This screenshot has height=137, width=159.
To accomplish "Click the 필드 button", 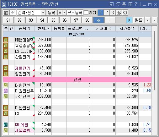I will [139, 20].
